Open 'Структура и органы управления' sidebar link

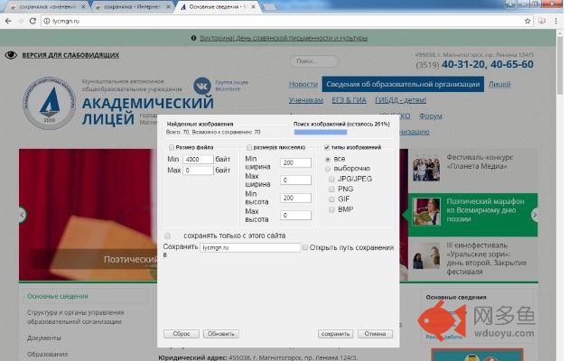pos(76,317)
